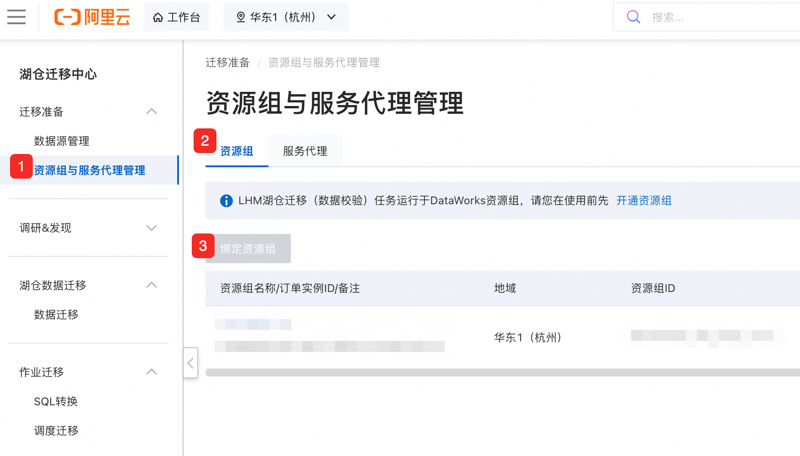Open the hamburger navigation menu
Screen dimensions: 800x456
click(16, 17)
